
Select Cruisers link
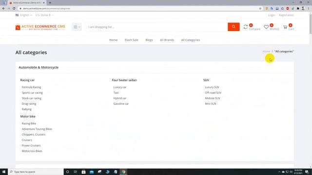coord(27,140)
